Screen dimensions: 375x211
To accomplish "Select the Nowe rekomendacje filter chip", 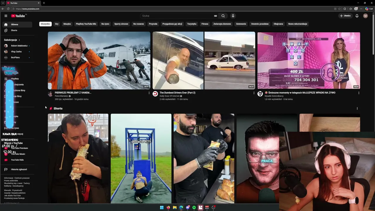I will pos(298,24).
